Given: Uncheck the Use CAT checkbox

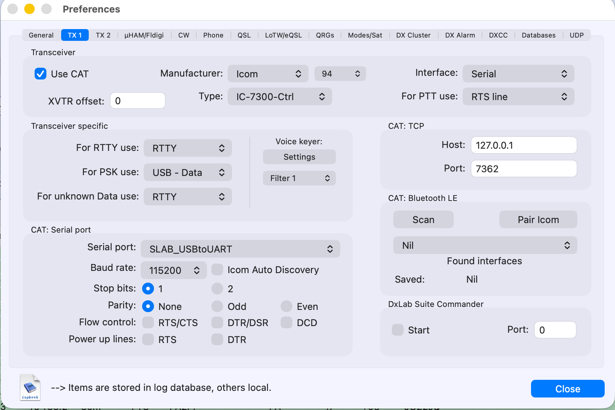Looking at the screenshot, I should [x=41, y=74].
